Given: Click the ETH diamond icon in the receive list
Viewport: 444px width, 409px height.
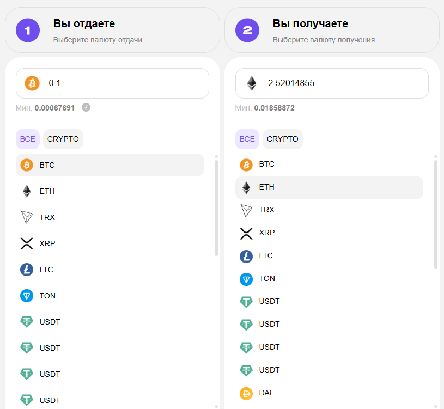Looking at the screenshot, I should point(246,187).
